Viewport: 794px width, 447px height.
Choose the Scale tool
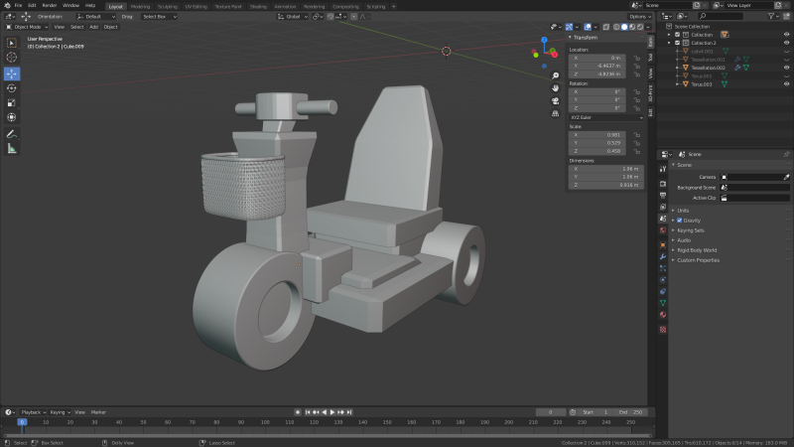[12, 102]
